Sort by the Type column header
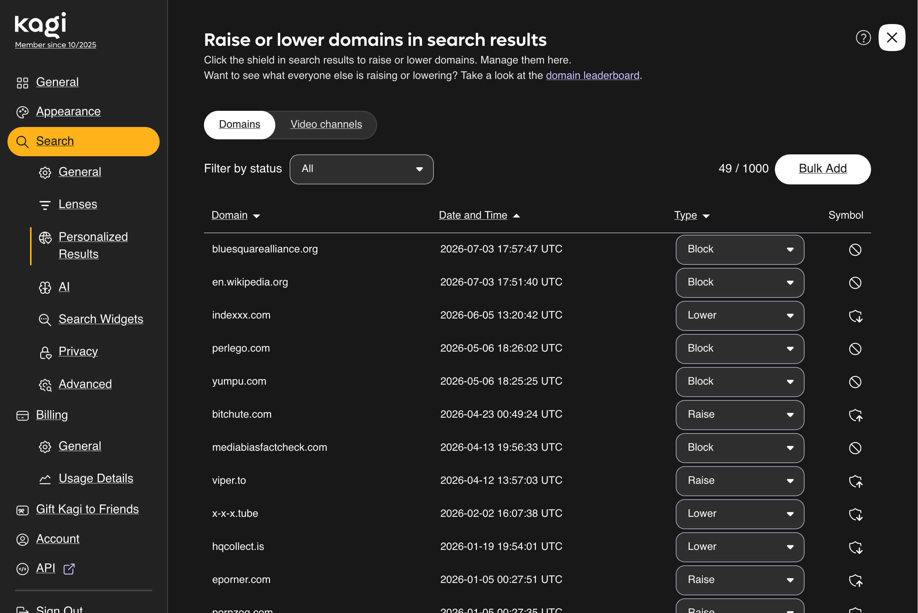Image resolution: width=918 pixels, height=613 pixels. point(691,215)
